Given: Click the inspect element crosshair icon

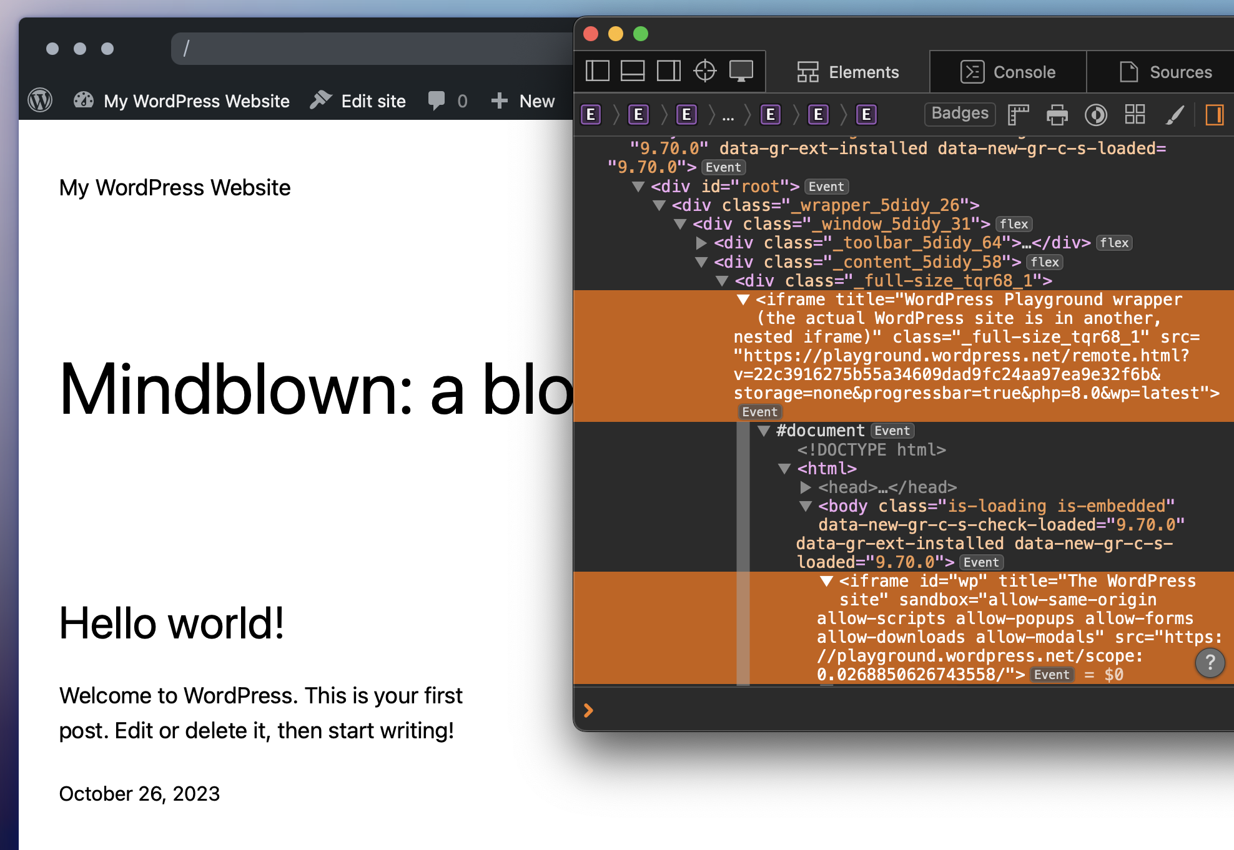Looking at the screenshot, I should [705, 71].
